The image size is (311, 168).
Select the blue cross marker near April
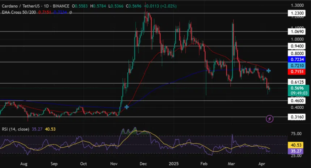coord(269,71)
